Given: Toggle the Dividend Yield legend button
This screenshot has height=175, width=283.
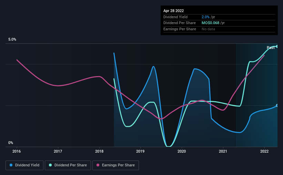Looking at the screenshot, I should 24,165.
